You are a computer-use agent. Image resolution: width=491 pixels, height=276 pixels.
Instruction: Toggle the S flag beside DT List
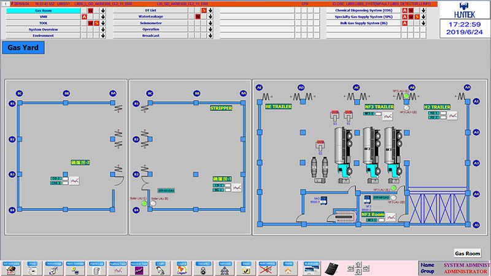pyautogui.click(x=204, y=10)
